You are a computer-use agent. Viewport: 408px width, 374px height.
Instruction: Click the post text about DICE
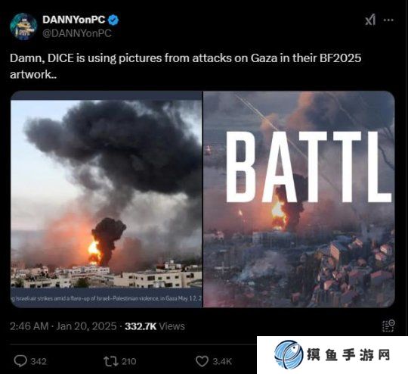tap(186, 67)
